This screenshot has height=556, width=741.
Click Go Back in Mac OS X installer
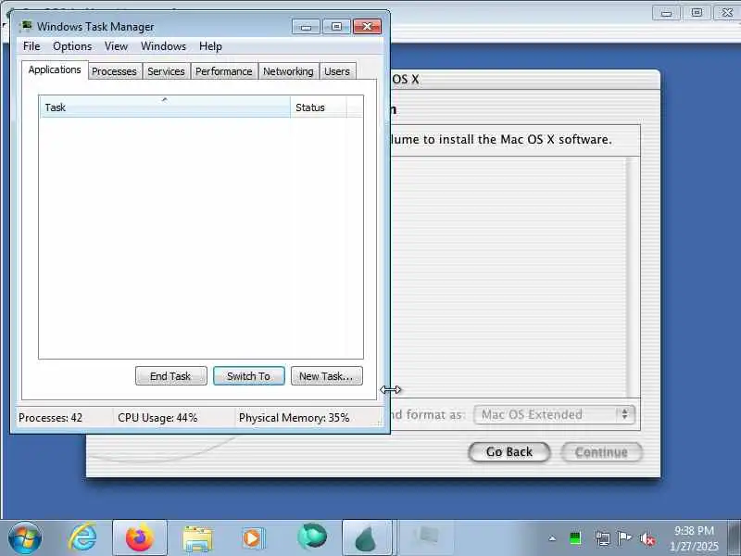click(x=509, y=452)
